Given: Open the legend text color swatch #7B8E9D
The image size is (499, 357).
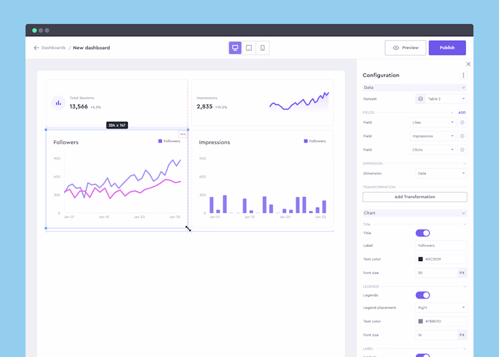Looking at the screenshot, I should (x=420, y=321).
